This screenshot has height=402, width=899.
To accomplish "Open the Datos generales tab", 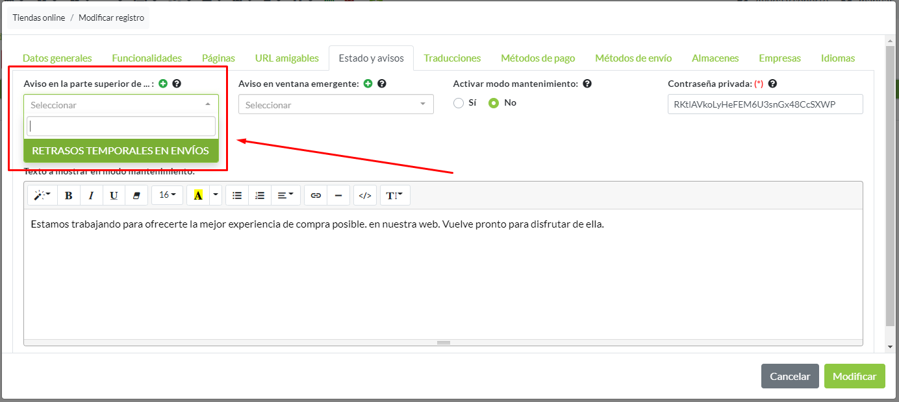I will (x=57, y=58).
